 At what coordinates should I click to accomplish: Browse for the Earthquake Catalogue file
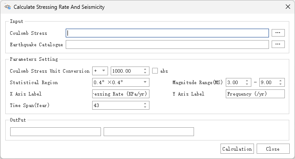click(278, 44)
